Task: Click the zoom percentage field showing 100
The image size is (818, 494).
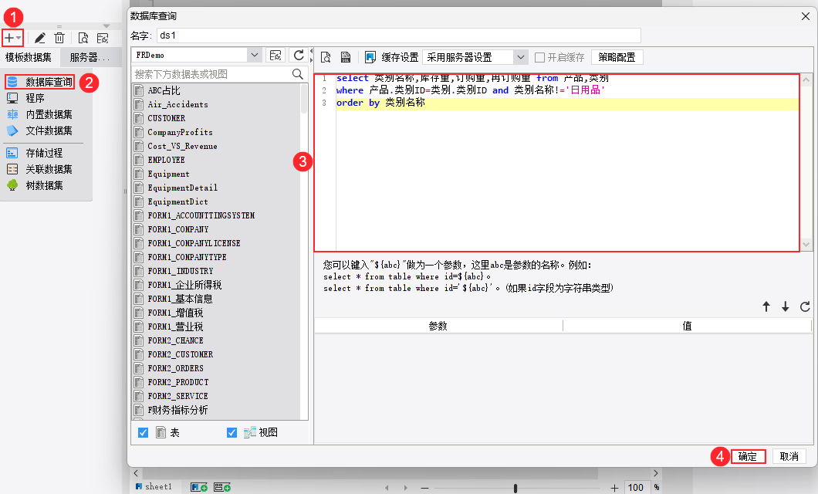Action: 636,488
